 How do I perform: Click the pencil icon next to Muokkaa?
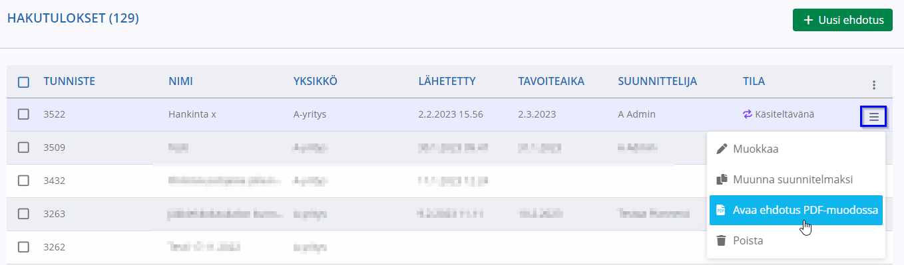pyautogui.click(x=721, y=149)
